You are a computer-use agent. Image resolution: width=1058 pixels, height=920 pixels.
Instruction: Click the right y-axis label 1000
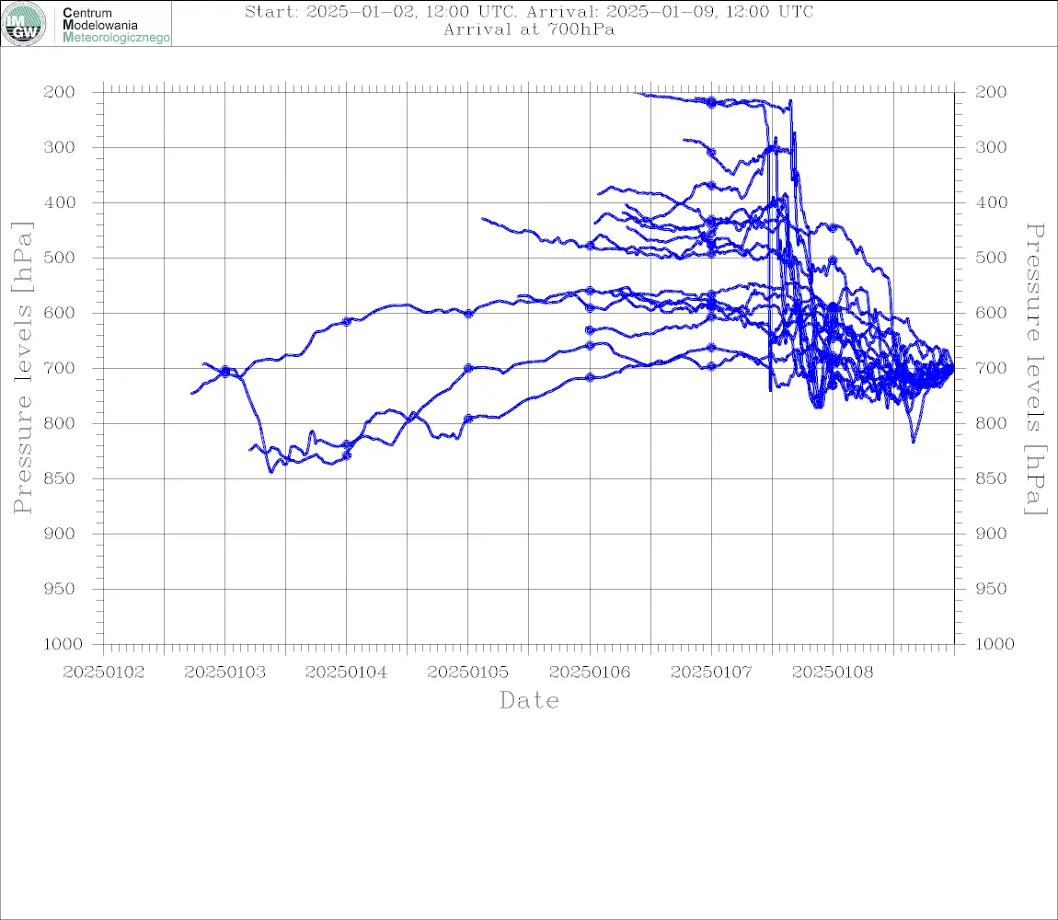pyautogui.click(x=995, y=644)
